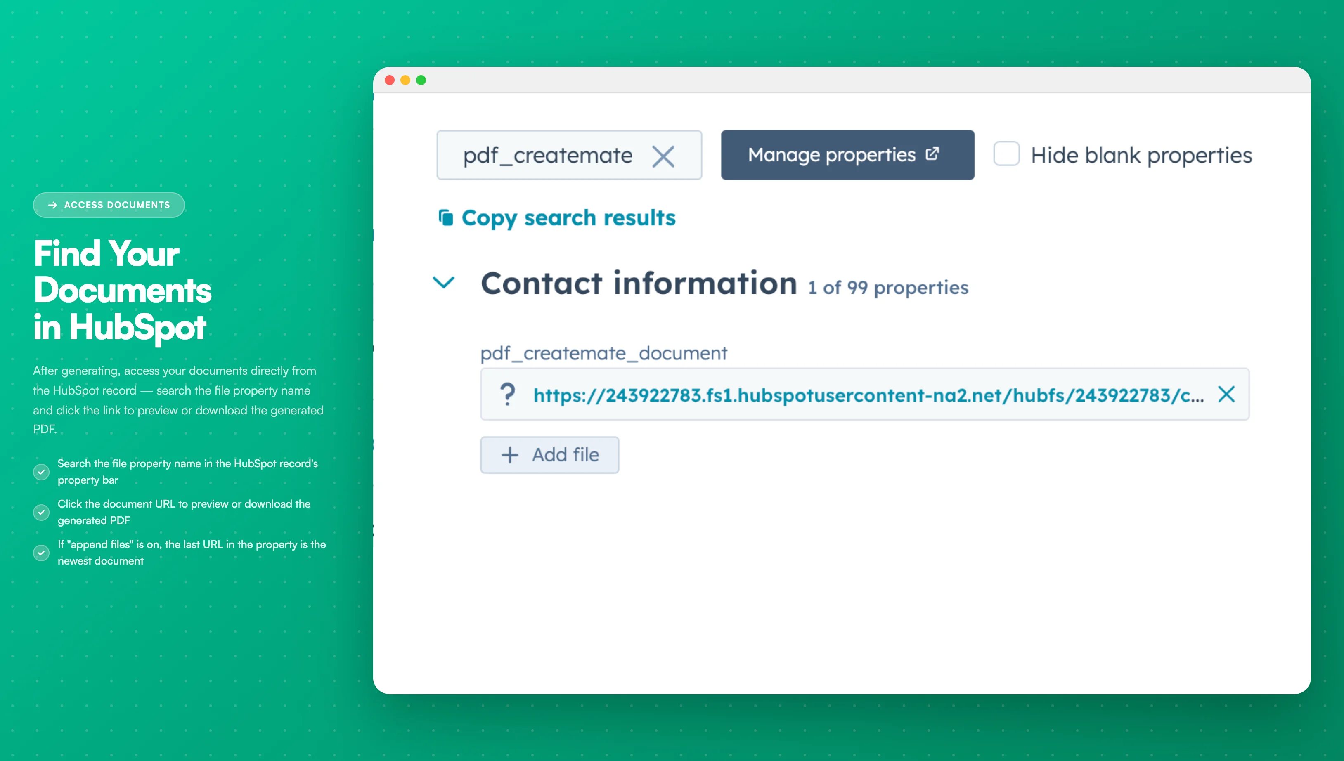Click the external link icon on Manage properties
The image size is (1344, 761).
pos(932,154)
